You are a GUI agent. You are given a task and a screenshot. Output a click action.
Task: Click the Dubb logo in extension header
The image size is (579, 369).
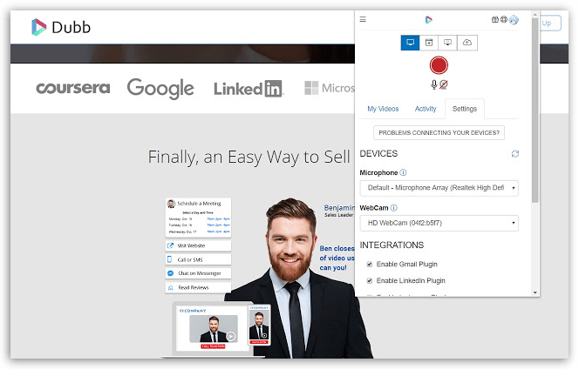(428, 19)
